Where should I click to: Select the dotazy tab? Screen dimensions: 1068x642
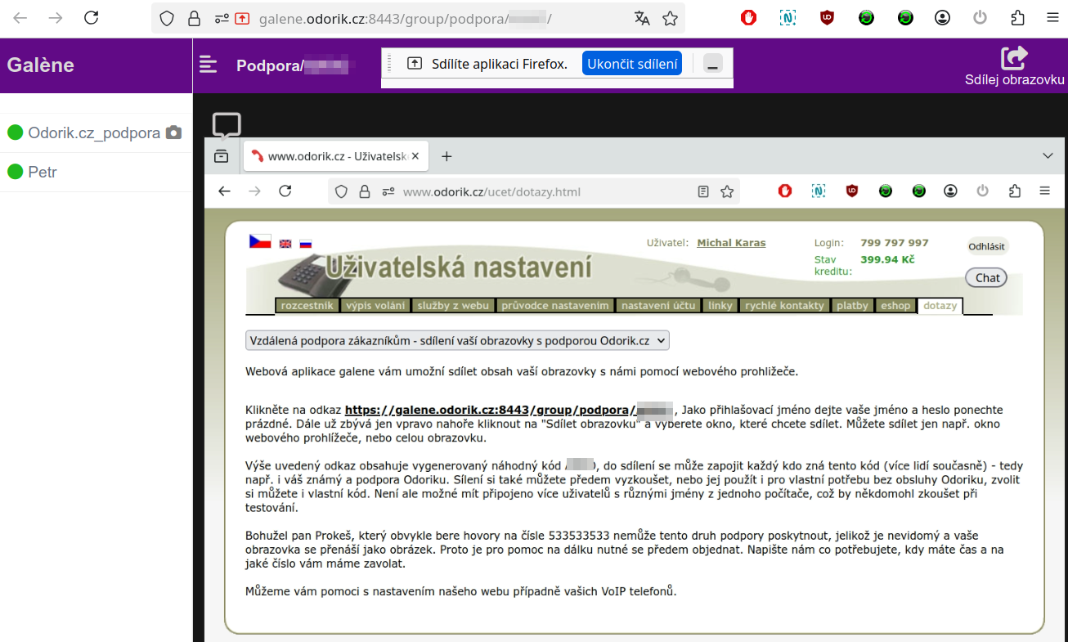940,306
